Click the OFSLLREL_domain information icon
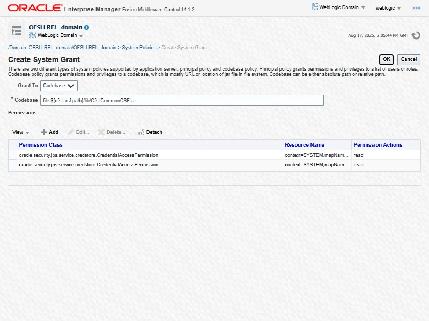 87,28
